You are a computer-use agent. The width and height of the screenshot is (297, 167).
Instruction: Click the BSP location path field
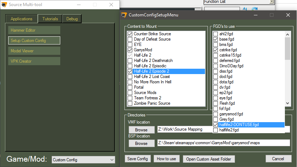click(224, 143)
